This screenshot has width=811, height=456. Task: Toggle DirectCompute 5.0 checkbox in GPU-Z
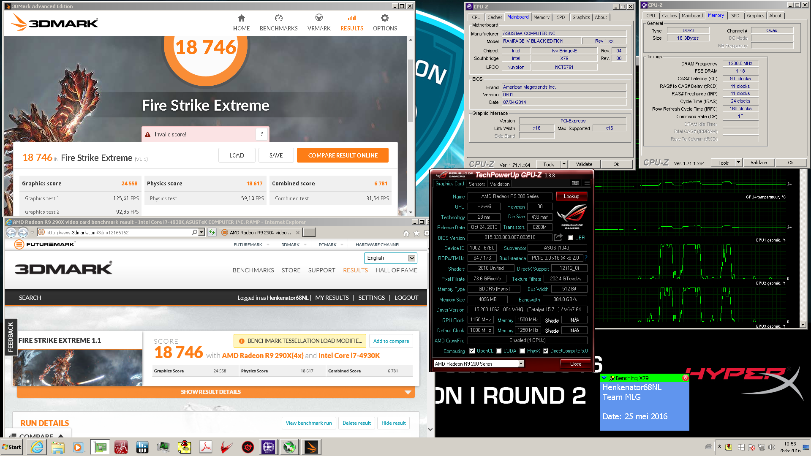546,351
